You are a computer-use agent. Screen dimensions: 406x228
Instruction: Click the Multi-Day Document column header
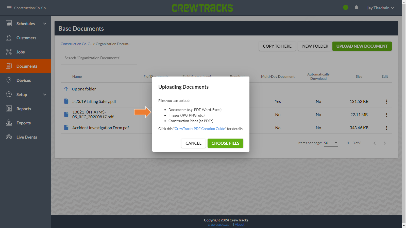(278, 77)
